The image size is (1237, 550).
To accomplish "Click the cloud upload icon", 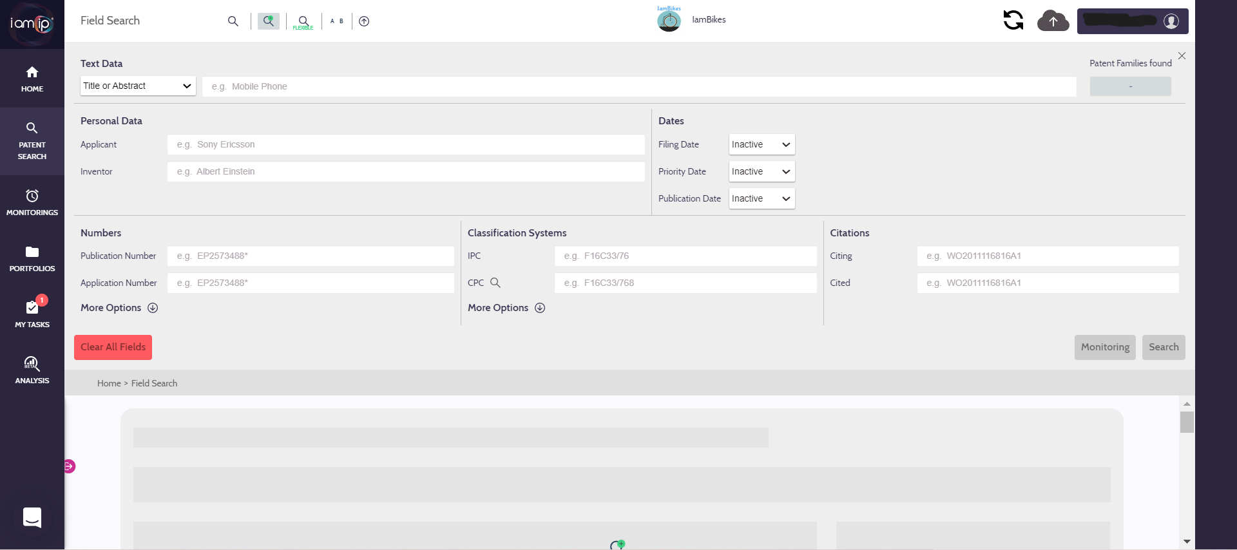I will click(1053, 21).
